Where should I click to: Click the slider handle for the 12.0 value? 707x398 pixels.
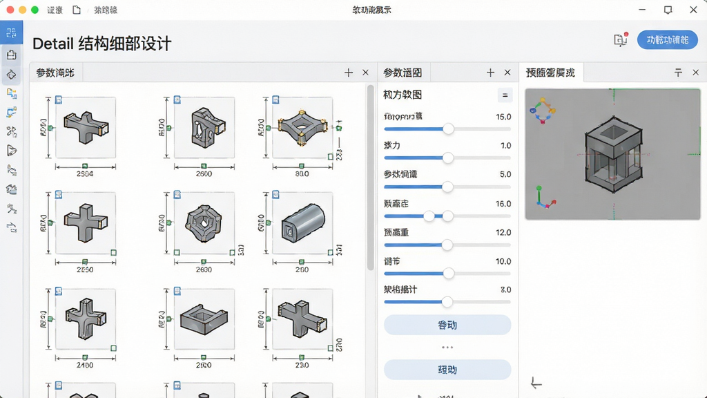pos(447,245)
